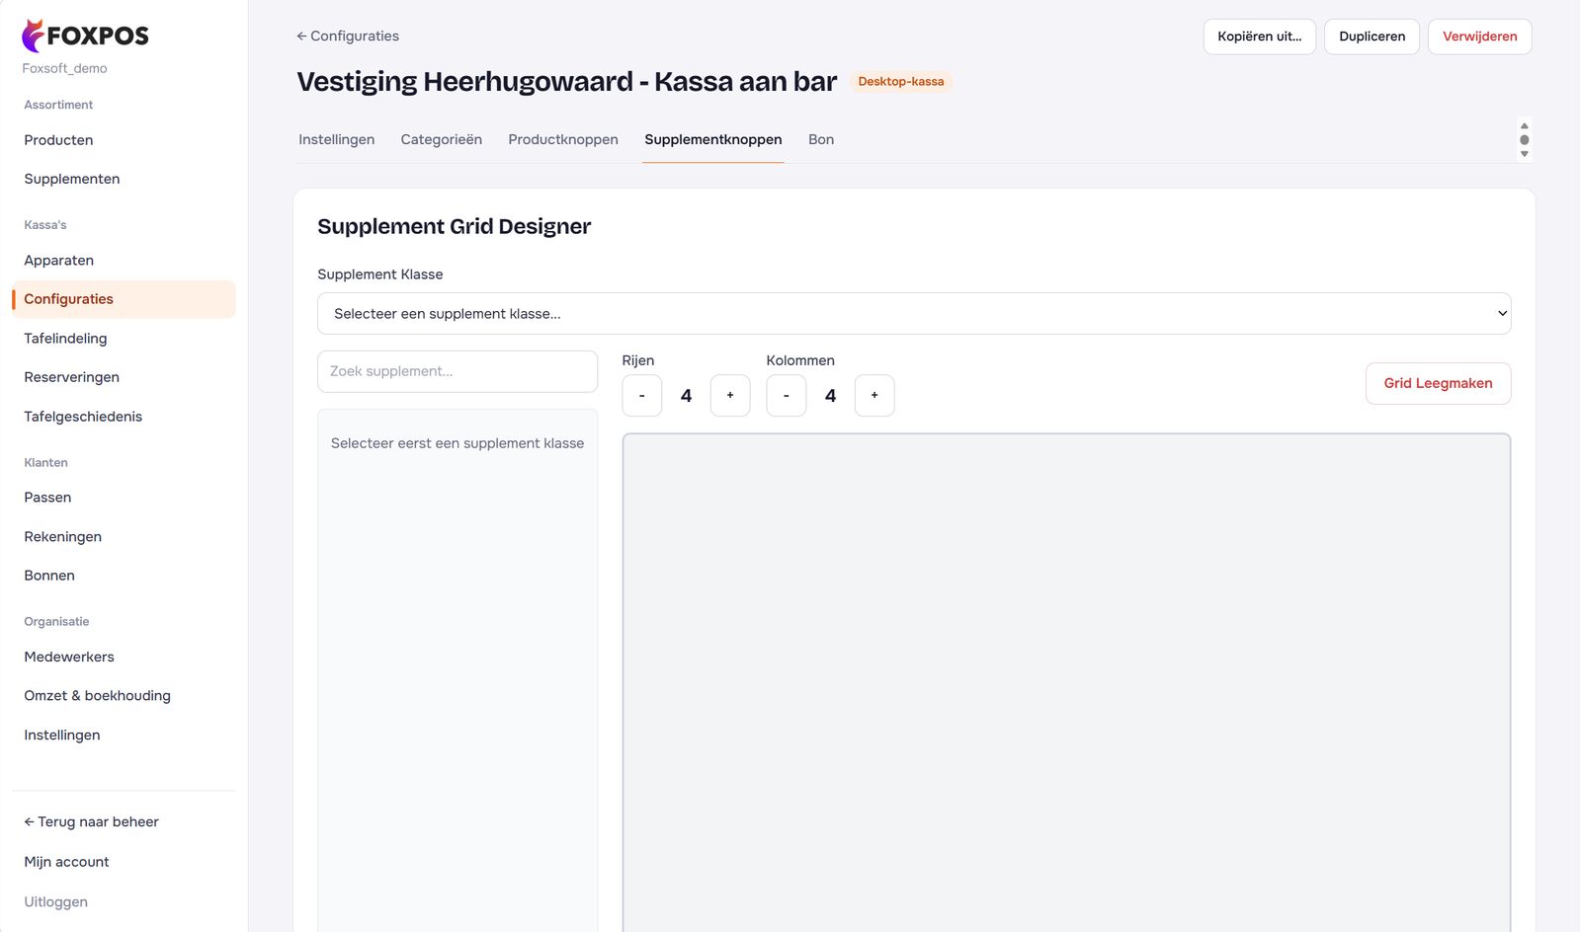Image resolution: width=1581 pixels, height=932 pixels.
Task: Open the sidebar Instellingen item
Action: 124,736
